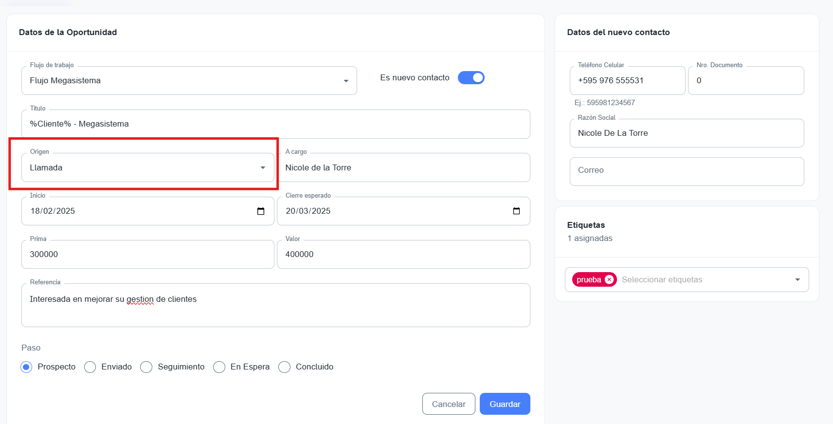
Task: Open the Origen dropdown showing Llamada
Action: click(x=262, y=168)
